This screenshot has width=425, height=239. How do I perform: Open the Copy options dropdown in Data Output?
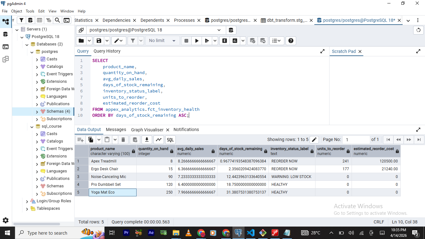[99, 140]
